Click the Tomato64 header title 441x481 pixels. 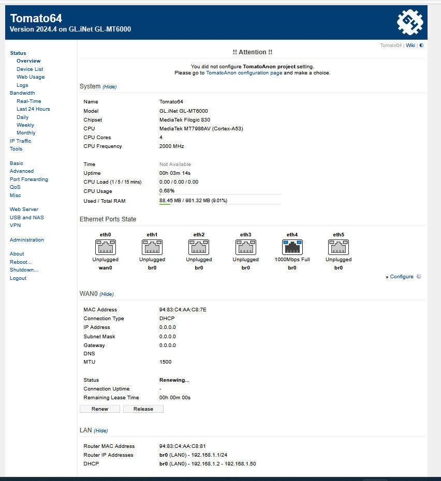point(36,19)
